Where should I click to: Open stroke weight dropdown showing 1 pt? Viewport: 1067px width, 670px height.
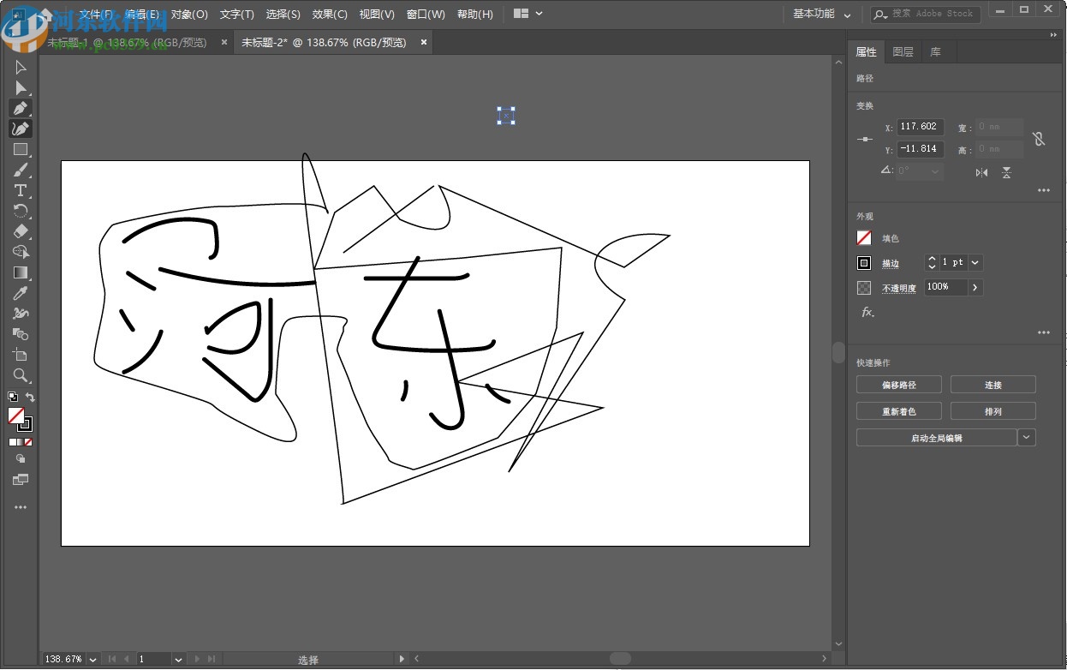coord(975,263)
